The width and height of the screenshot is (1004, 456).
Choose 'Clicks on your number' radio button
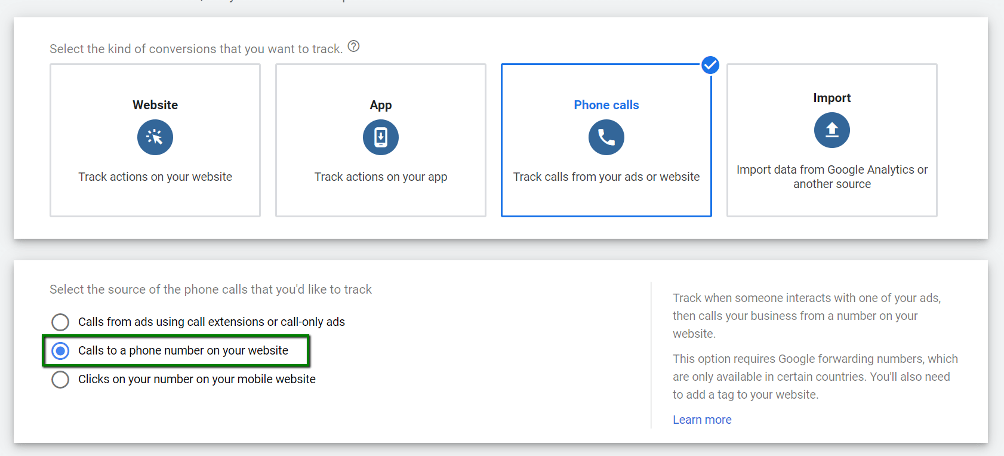60,380
